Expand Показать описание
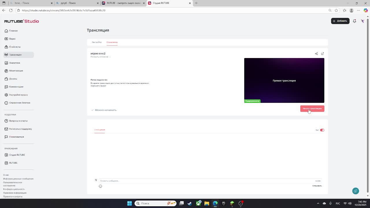This screenshot has width=370, height=208. click(101, 57)
